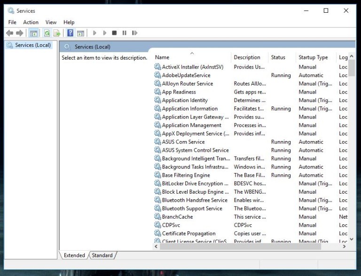Click the Restart Service toolbar icon

[135, 33]
